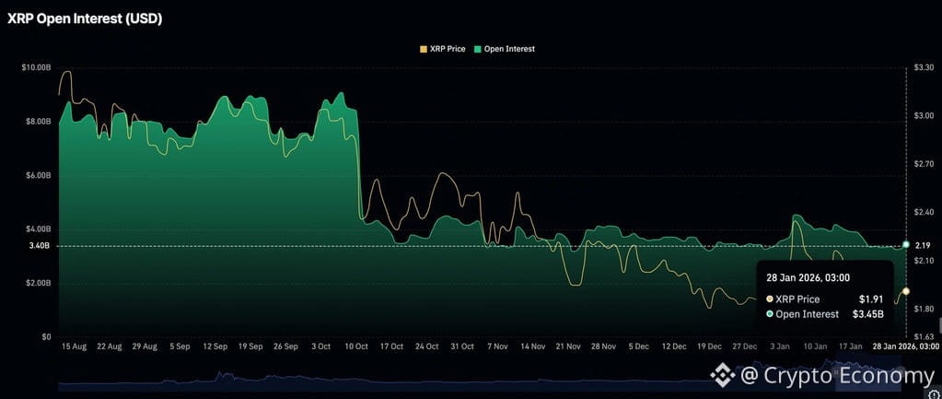Click the $2.00B left axis label
Image resolution: width=942 pixels, height=399 pixels.
(x=39, y=283)
